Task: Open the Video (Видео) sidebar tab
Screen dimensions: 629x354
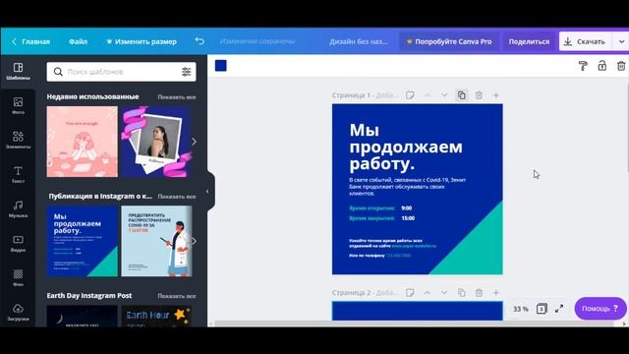Action: [18, 244]
